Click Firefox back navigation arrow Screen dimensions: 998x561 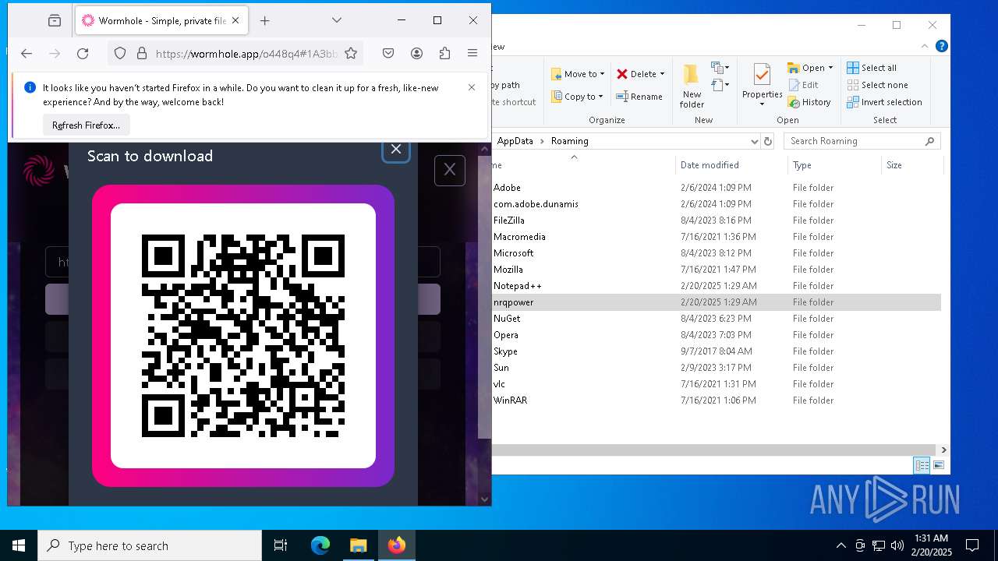click(x=27, y=53)
